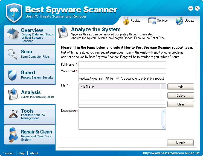
Task: Focus the Full Name input field
Action: pos(122,65)
